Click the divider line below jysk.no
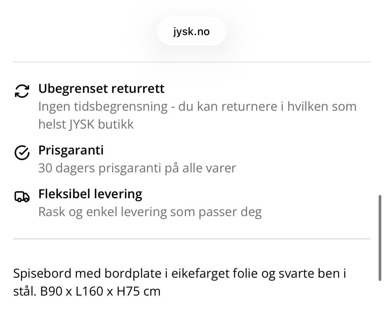Image resolution: width=384 pixels, height=328 pixels. (191, 62)
